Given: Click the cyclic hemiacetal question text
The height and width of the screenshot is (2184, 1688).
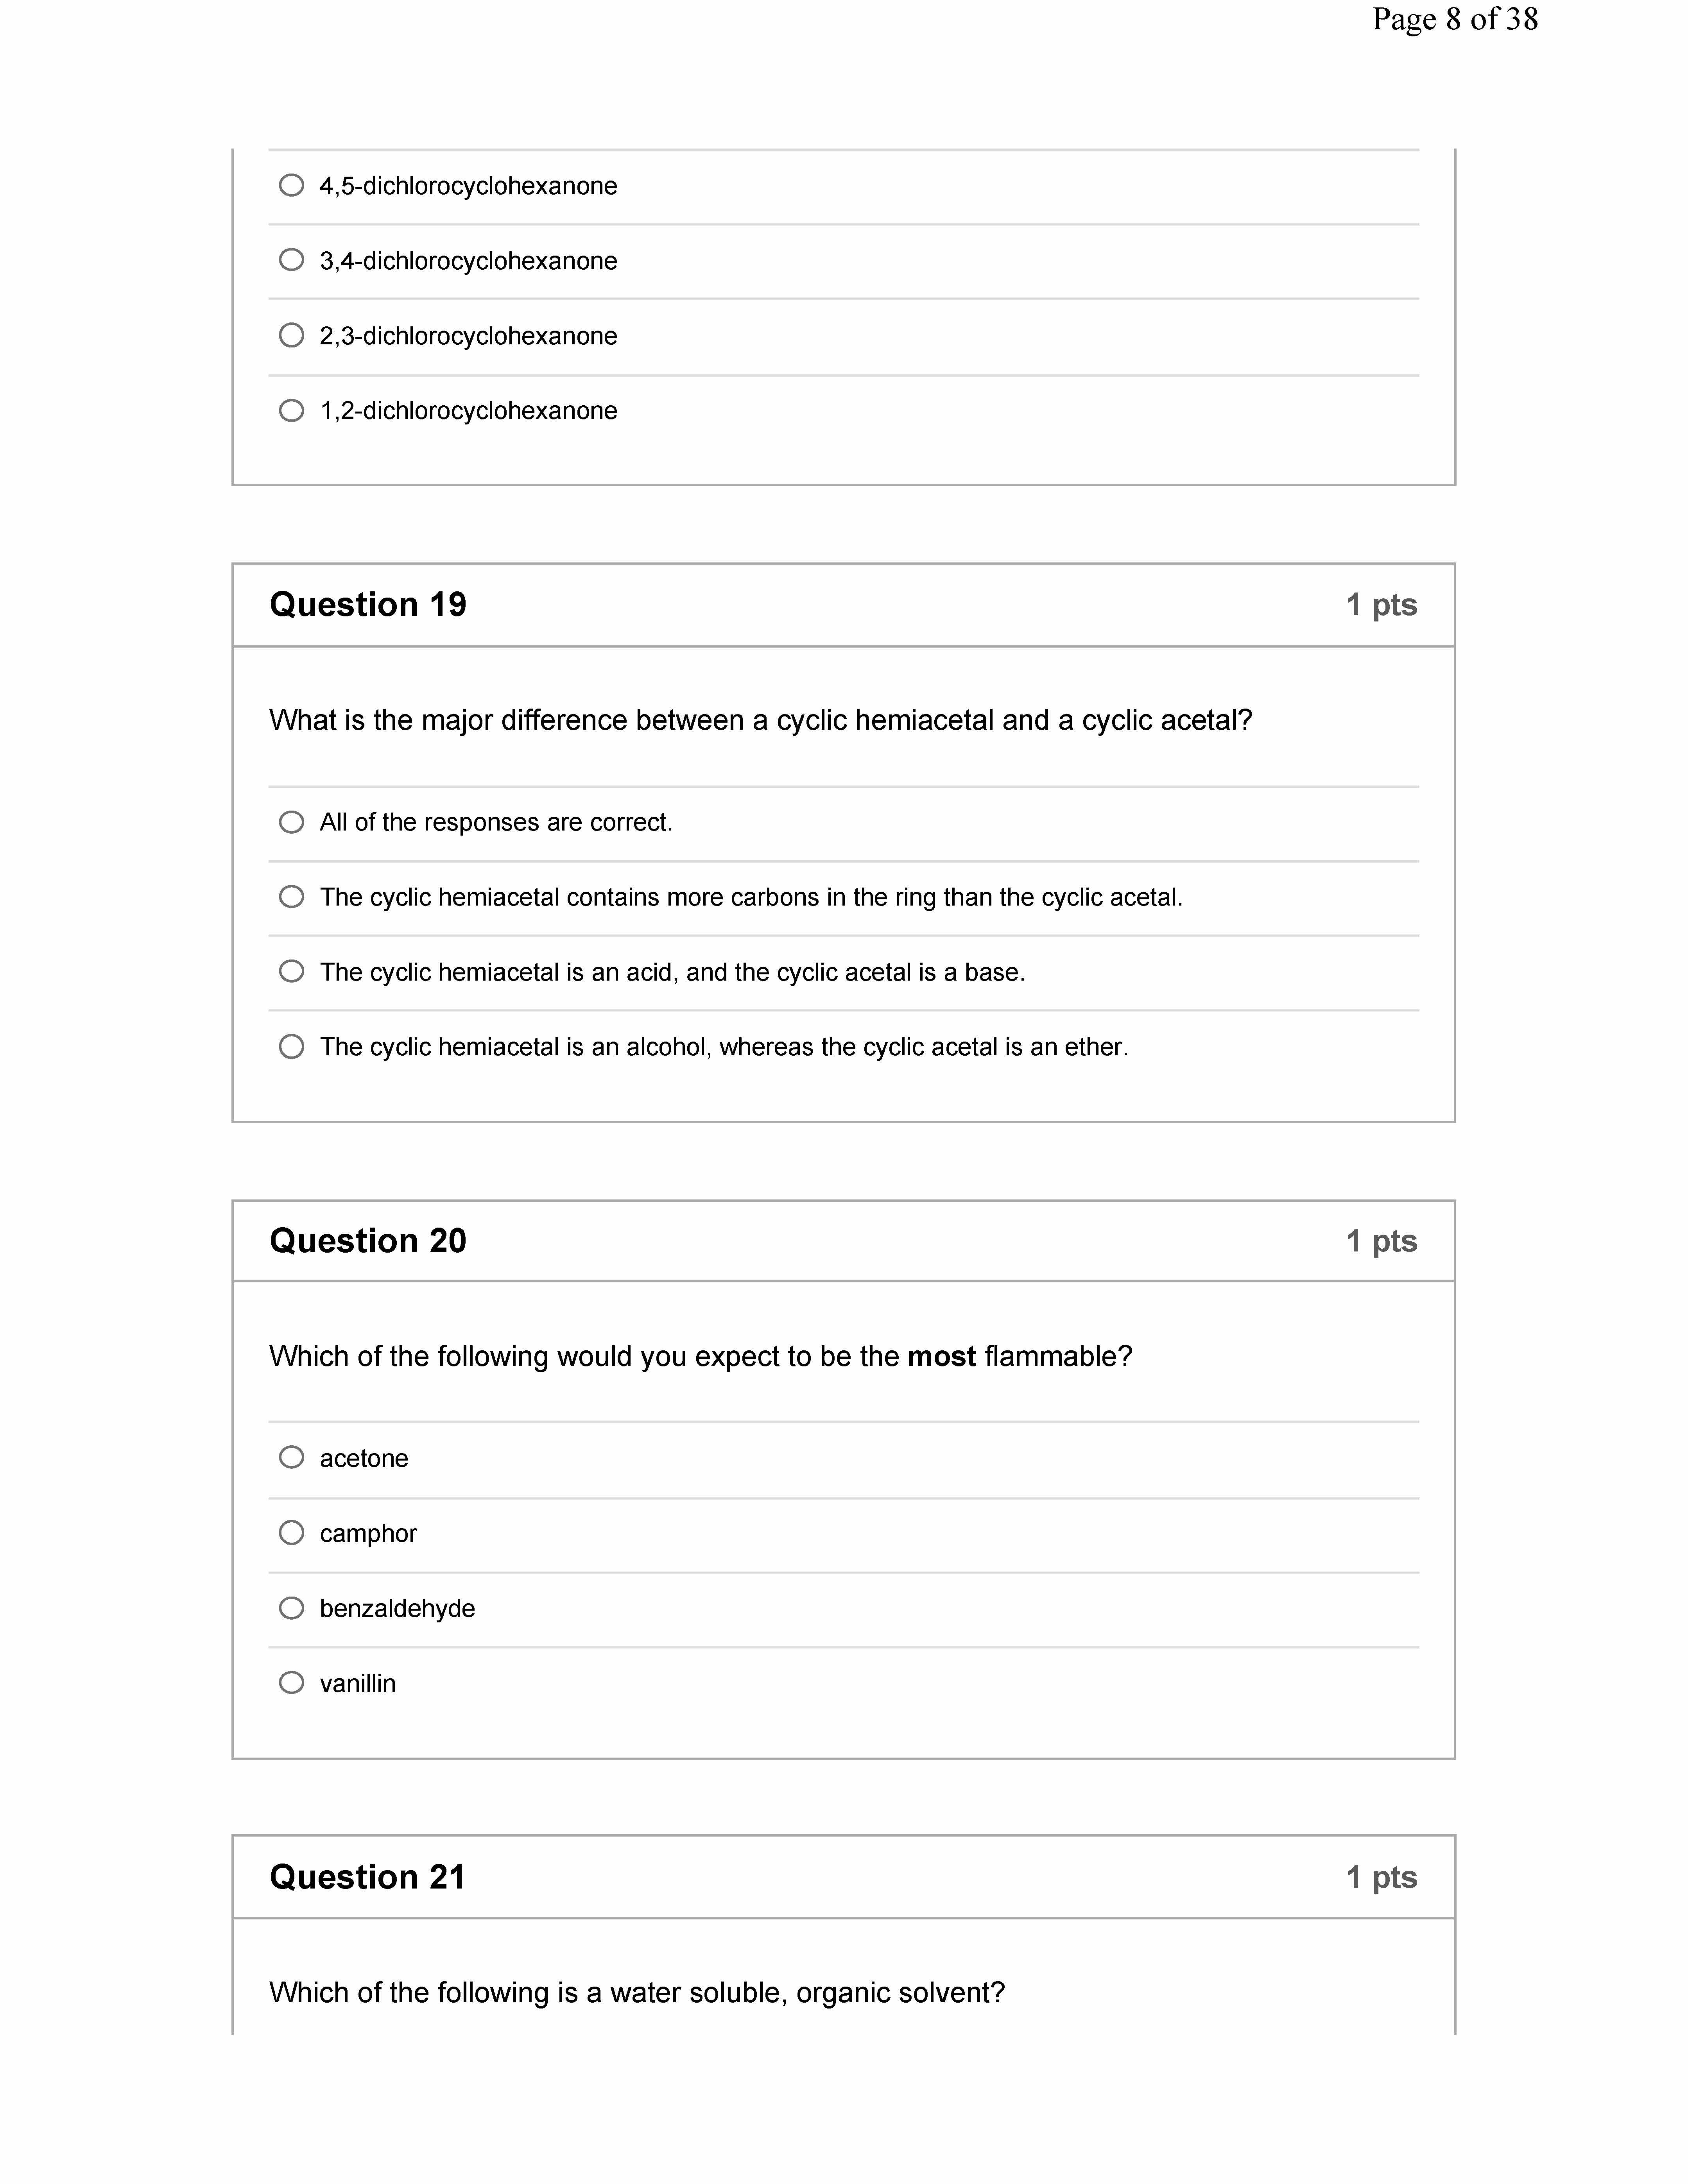Looking at the screenshot, I should [760, 720].
